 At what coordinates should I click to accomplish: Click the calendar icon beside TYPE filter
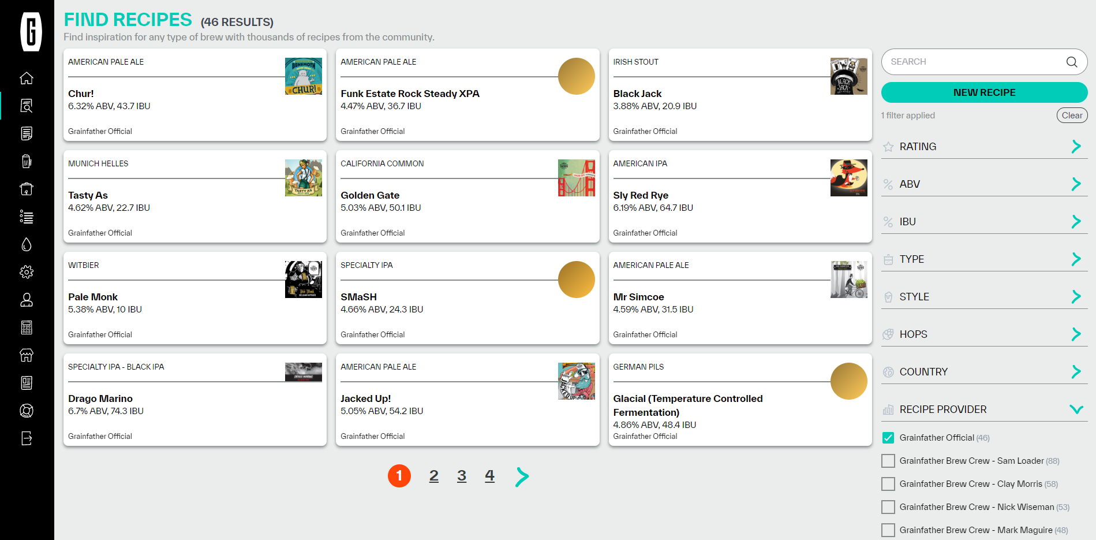point(888,259)
